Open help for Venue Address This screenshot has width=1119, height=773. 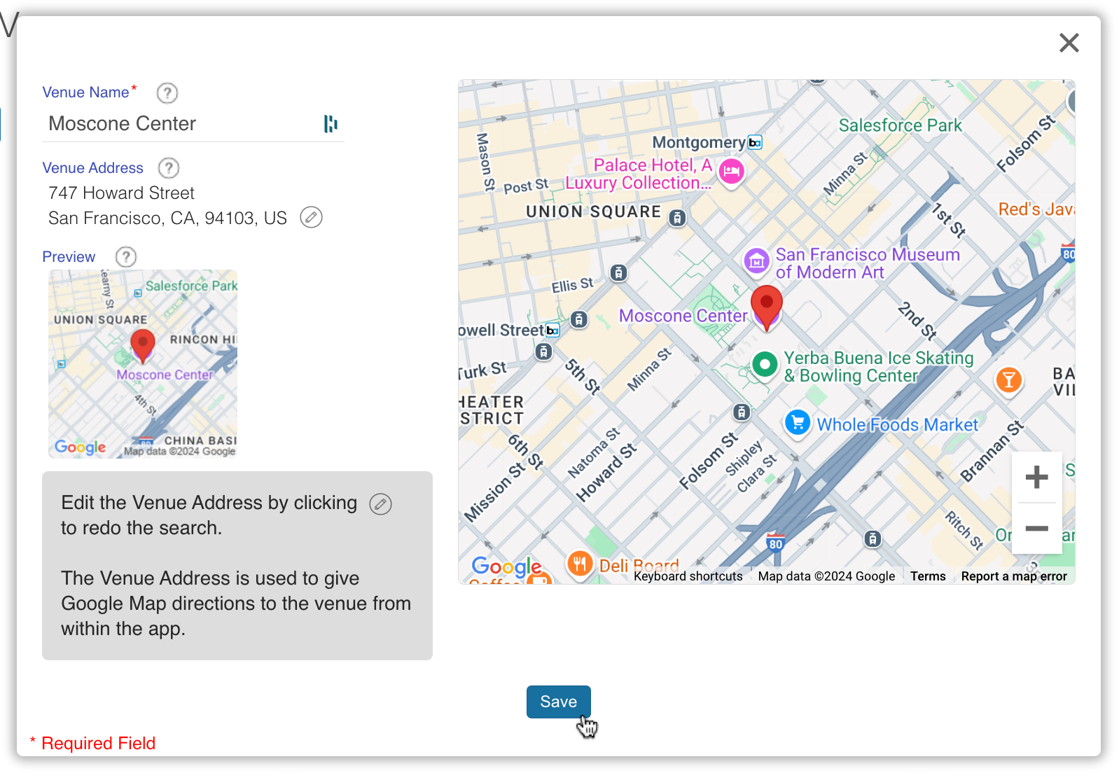[169, 168]
